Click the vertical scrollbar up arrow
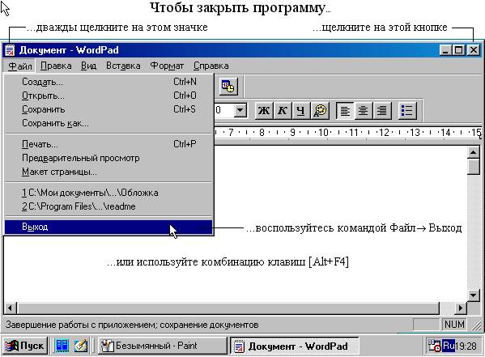 coord(473,152)
